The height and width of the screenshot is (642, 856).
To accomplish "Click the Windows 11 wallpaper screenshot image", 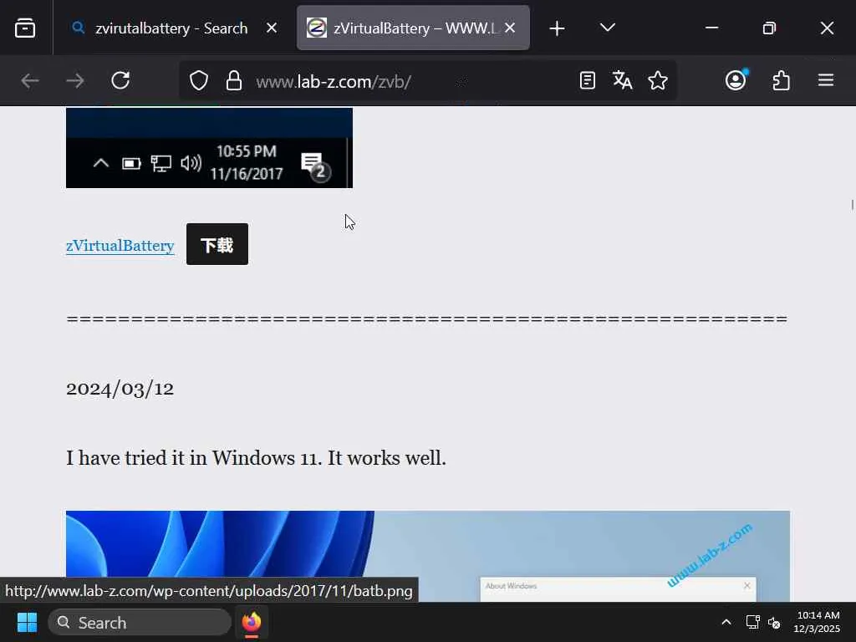I will 428,556.
